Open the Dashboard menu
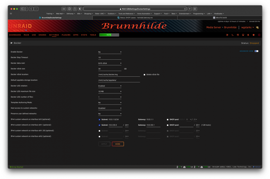 [15, 35]
